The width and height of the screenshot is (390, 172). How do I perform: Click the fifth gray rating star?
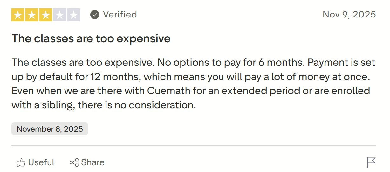point(73,15)
